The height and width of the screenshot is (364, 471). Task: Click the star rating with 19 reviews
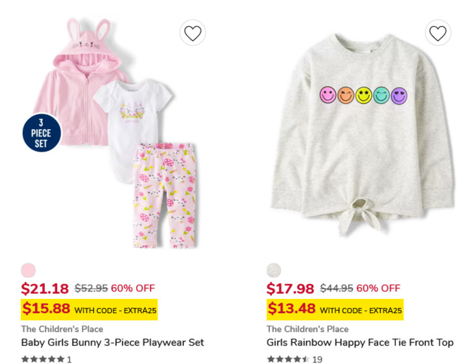click(x=288, y=359)
